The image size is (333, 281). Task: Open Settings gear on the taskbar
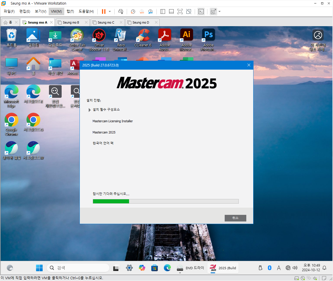click(x=129, y=268)
